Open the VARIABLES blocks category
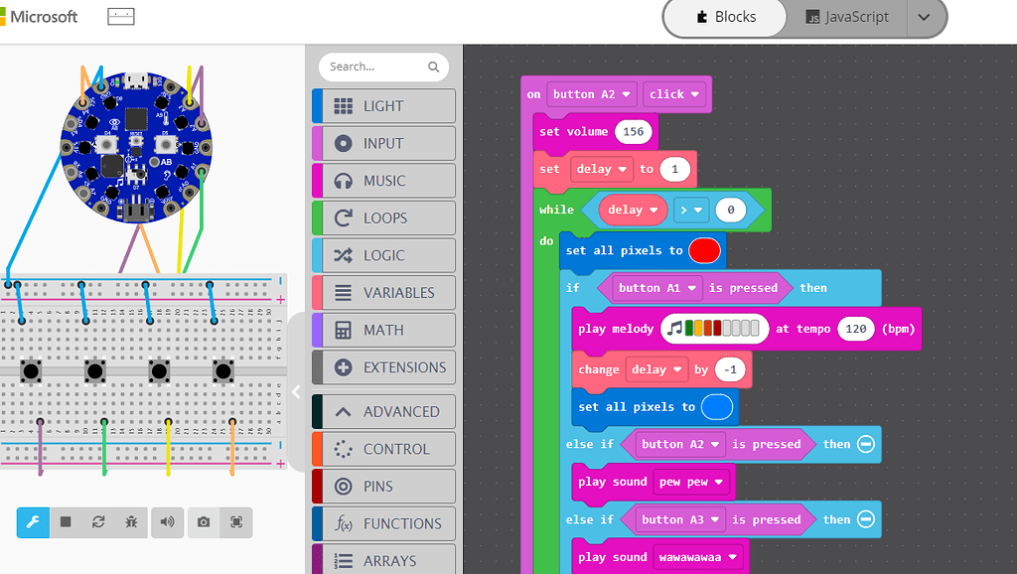Screen dimensions: 1017x574 pyautogui.click(x=384, y=293)
